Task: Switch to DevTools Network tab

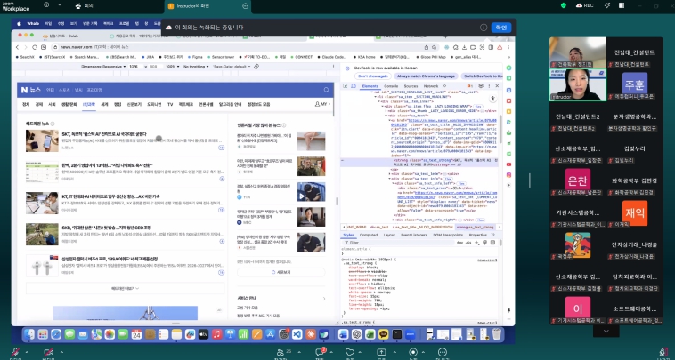Action: (430, 86)
